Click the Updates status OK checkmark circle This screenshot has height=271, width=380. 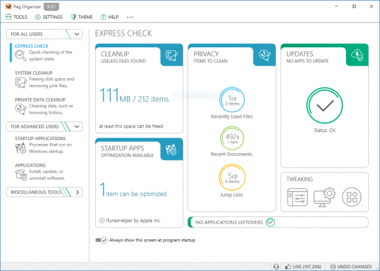point(325,105)
